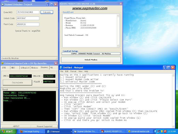Image resolution: width=178 pixels, height=134 pixels.
Task: Click the red antivirus tray icon
Action: [x=165, y=131]
